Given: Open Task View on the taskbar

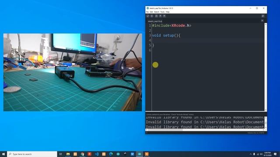Looking at the screenshot, I should pyautogui.click(x=61, y=154).
